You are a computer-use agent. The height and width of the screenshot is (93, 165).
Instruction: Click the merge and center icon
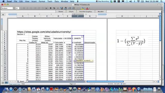[46, 8]
